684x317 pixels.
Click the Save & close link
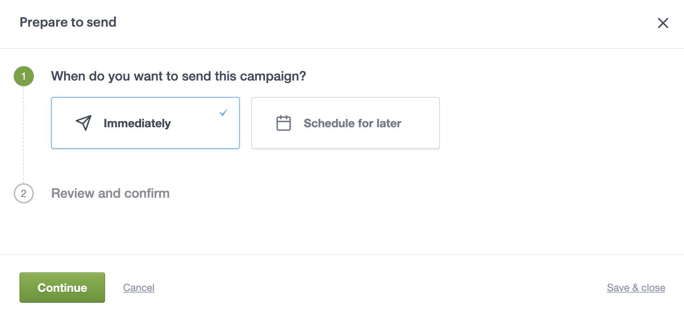(636, 288)
